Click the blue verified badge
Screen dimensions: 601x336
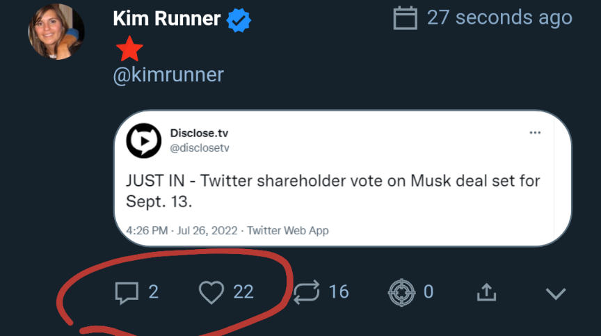[x=239, y=21]
